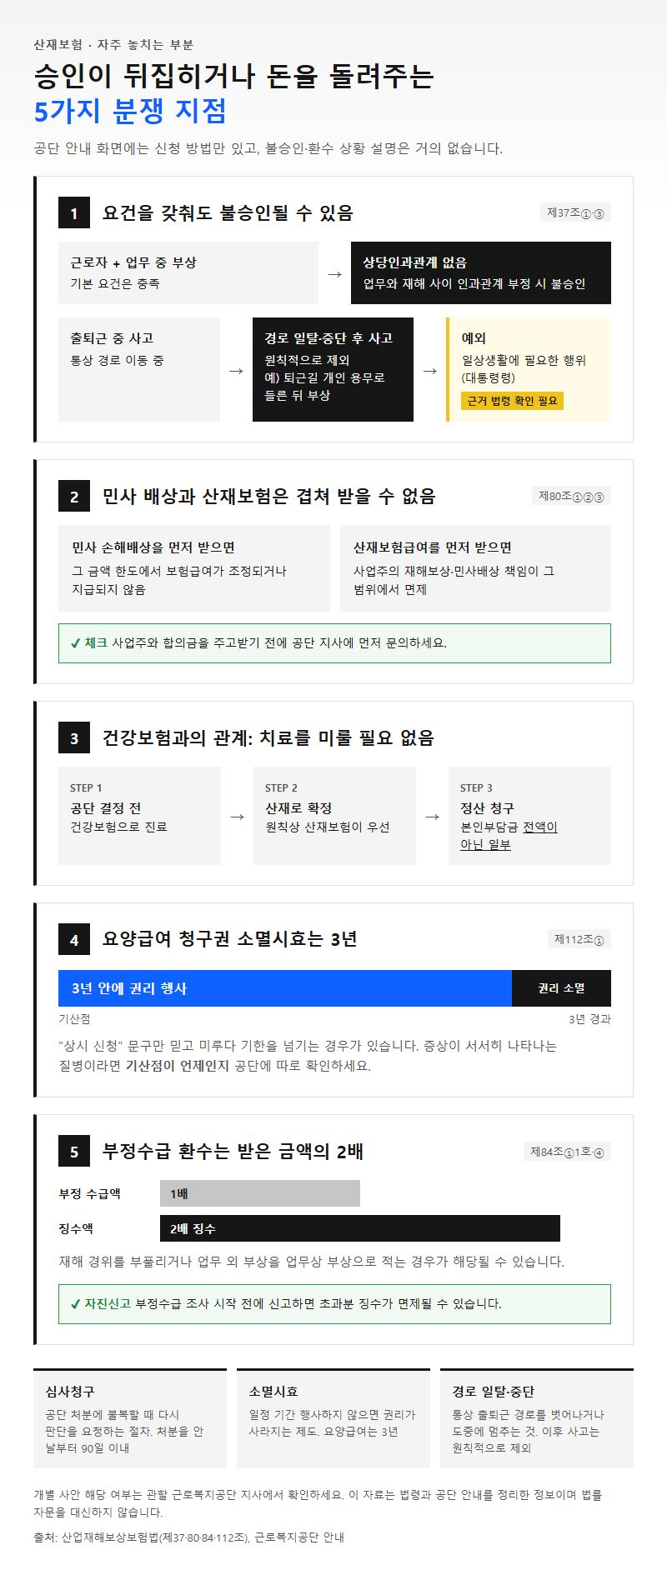667x1590 pixels.
Task: Click the number 1 section badge
Action: coord(74,213)
